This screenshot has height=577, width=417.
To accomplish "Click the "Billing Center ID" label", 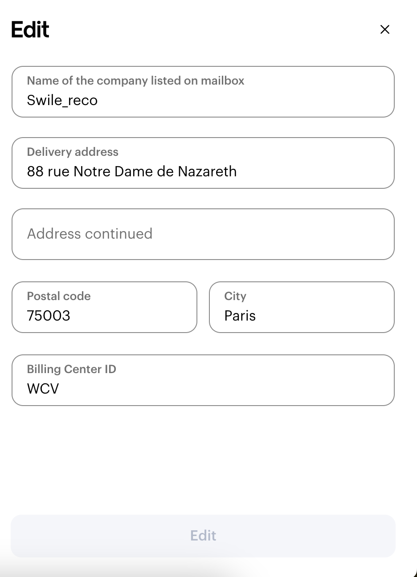I will [71, 369].
